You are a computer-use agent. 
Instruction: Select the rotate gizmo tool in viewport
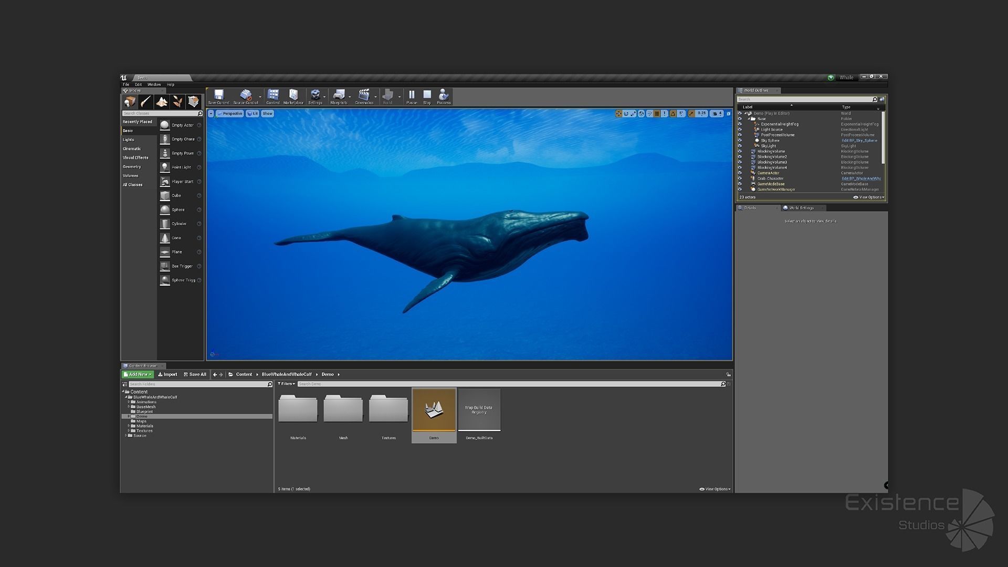point(626,113)
